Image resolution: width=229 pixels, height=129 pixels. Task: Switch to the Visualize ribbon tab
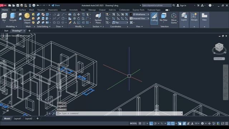pos(41,10)
